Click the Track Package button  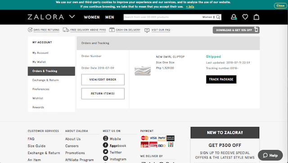pyautogui.click(x=221, y=79)
